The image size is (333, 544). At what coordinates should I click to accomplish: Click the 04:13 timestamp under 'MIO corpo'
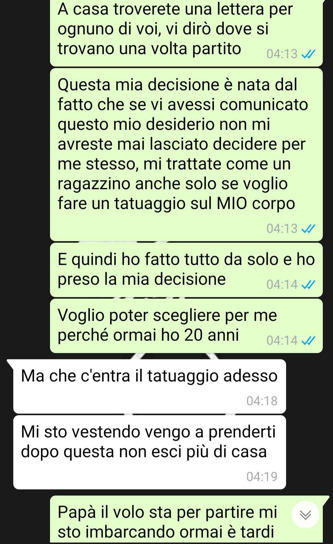(x=282, y=229)
